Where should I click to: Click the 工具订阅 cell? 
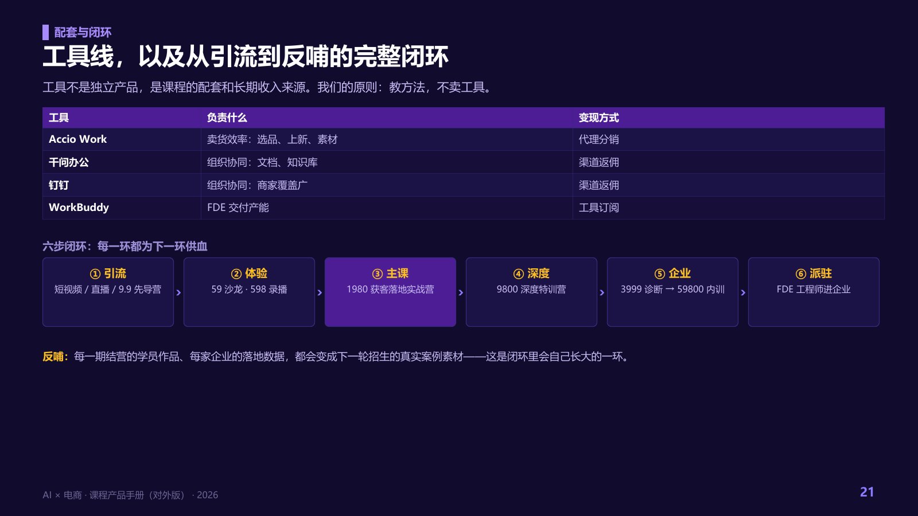pos(729,208)
